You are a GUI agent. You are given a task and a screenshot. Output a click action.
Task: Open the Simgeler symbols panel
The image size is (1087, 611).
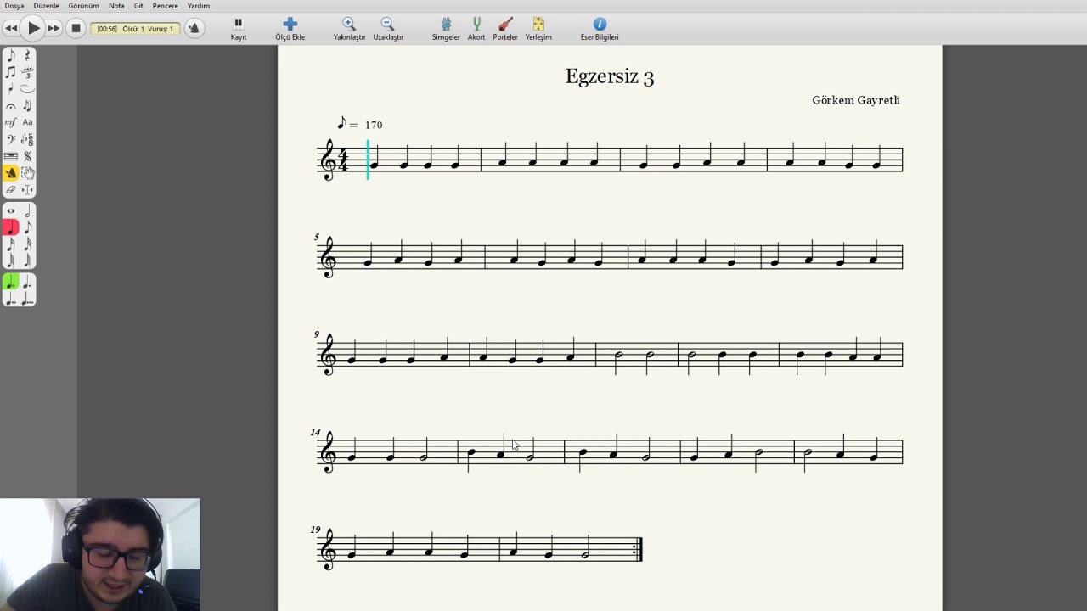pos(446,29)
